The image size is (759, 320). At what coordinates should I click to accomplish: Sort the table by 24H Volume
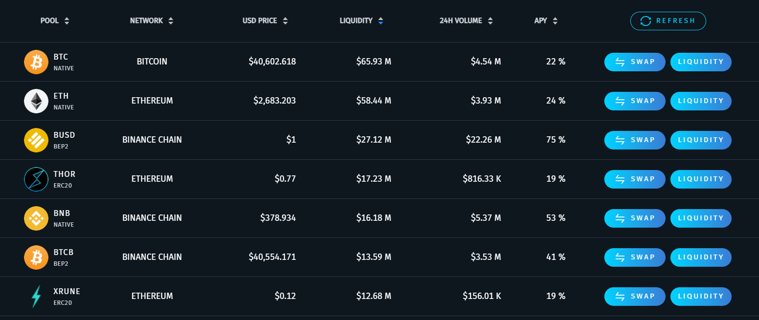click(x=466, y=21)
